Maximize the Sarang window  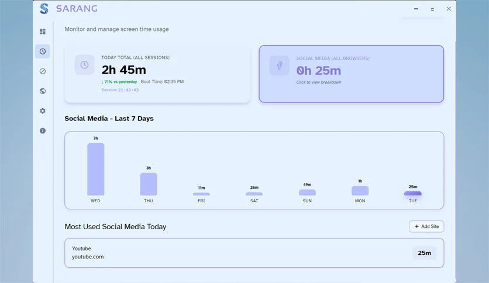click(x=432, y=9)
